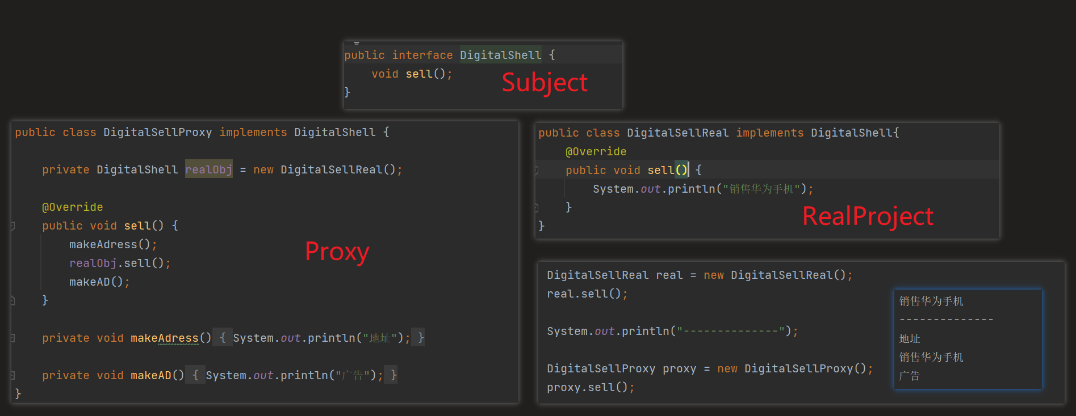Click 'new DigitalSellReal()' in the realObj field initializer
The height and width of the screenshot is (416, 1076).
324,169
